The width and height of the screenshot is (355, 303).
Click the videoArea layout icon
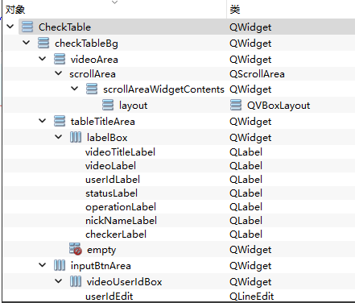60,59
